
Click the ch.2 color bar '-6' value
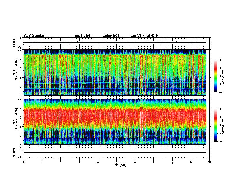(220, 109)
